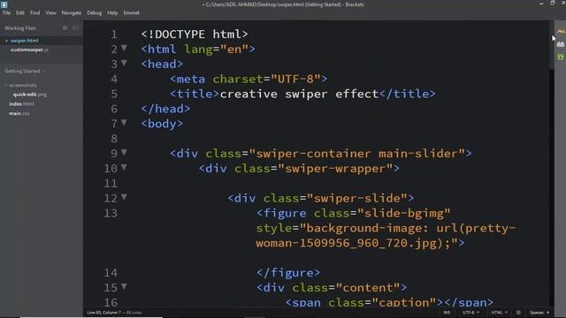Collapse the screenshots folder
The image size is (566, 318).
click(x=22, y=86)
